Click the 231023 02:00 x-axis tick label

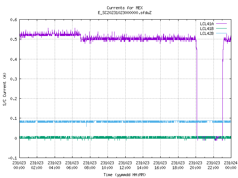tap(36, 165)
